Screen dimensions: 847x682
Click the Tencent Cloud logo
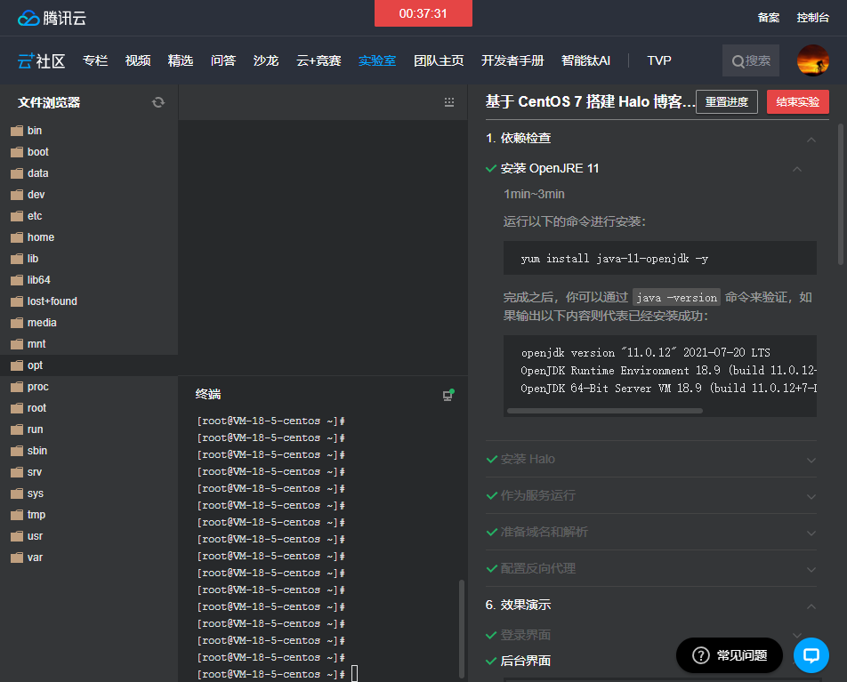52,18
